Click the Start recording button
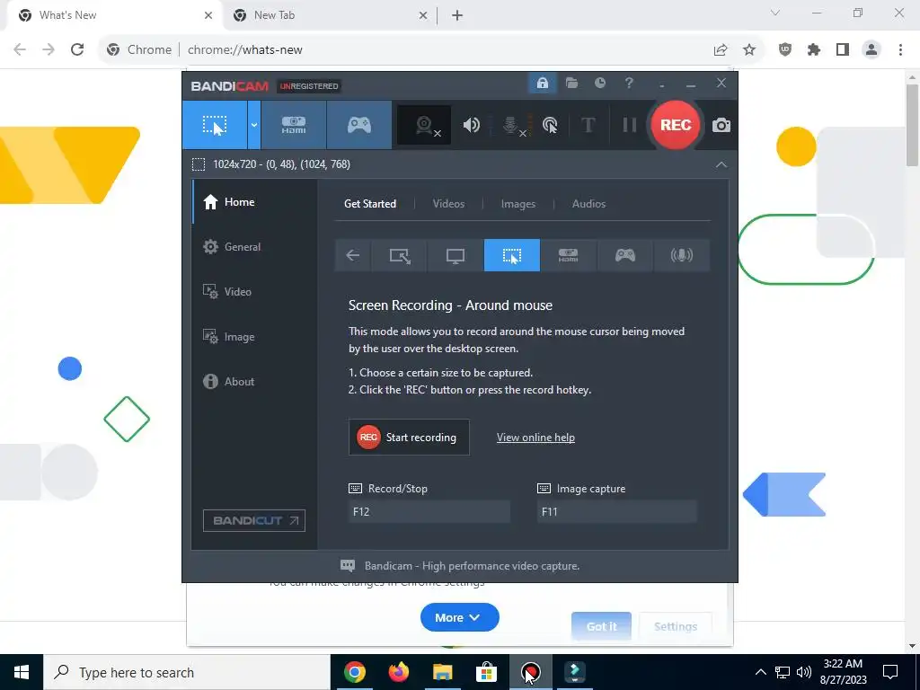 tap(409, 438)
